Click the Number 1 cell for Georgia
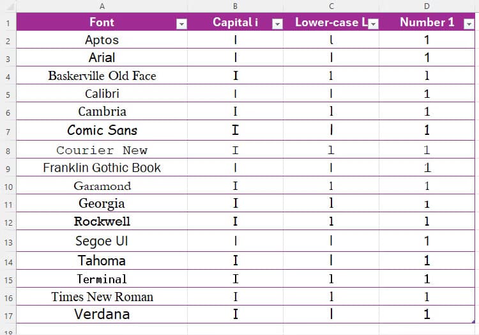 pyautogui.click(x=427, y=204)
